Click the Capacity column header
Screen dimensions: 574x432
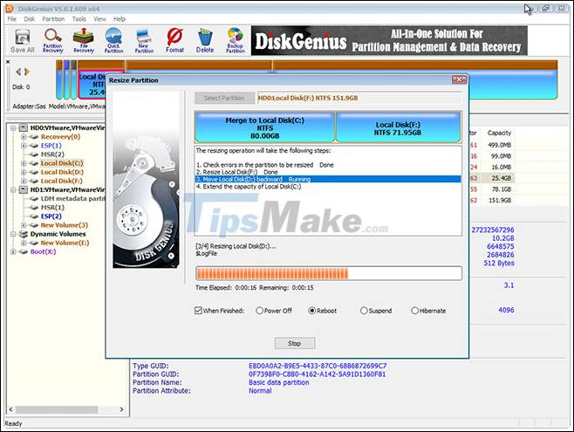[x=499, y=133]
